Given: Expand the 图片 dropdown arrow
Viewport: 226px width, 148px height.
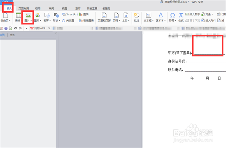Looking at the screenshot, I should point(31,21).
